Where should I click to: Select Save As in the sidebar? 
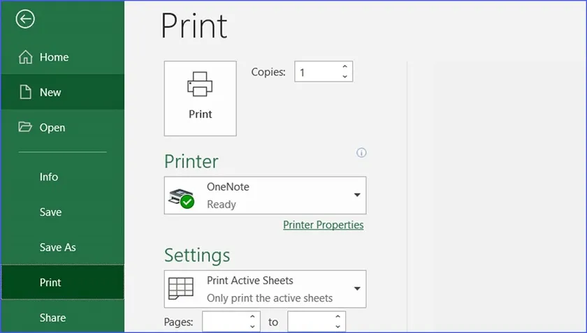tap(57, 247)
